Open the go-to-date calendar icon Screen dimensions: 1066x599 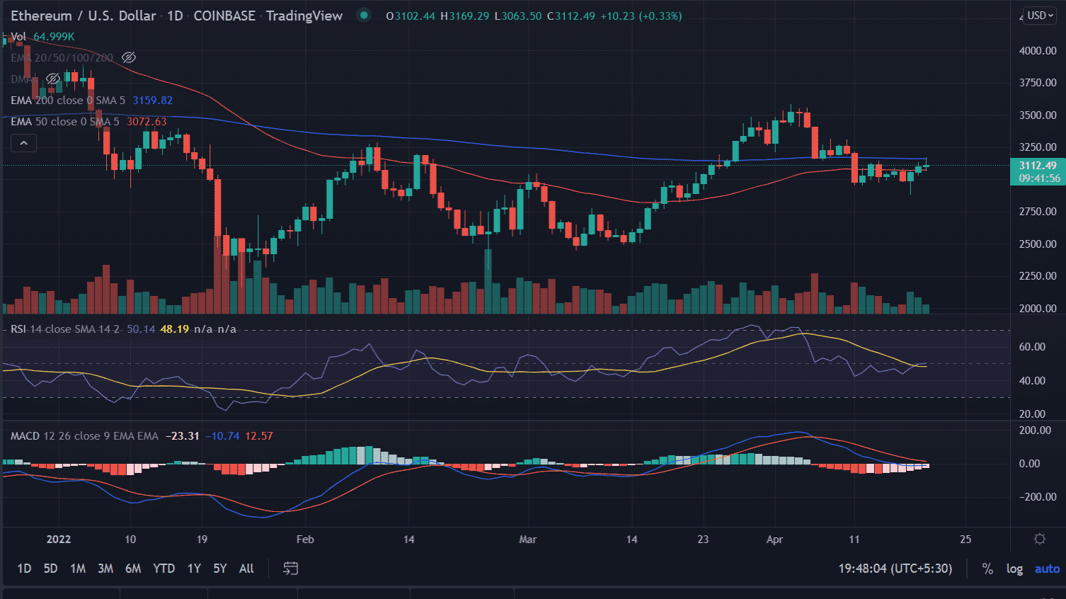[290, 569]
